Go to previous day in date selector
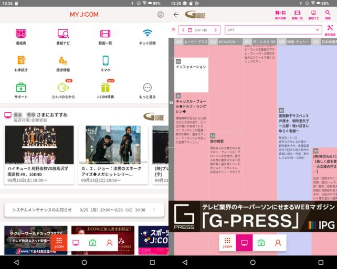Image resolution: width=337 pixels, height=269 pixels. pos(183,30)
